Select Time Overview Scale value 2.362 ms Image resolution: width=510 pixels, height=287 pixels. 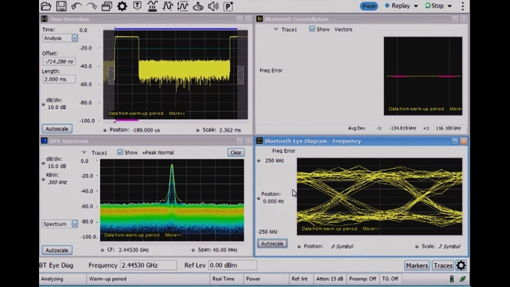coord(230,130)
